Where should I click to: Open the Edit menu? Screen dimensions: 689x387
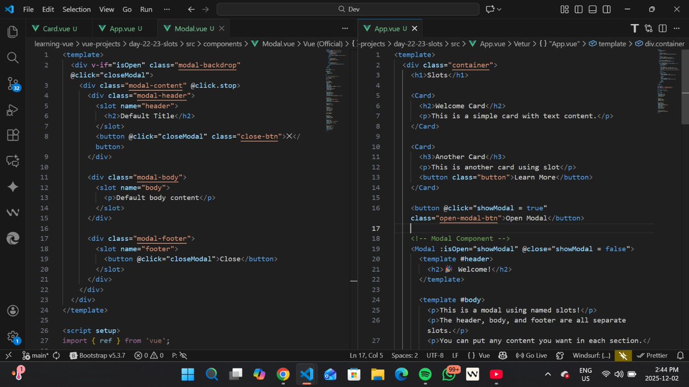[x=48, y=9]
